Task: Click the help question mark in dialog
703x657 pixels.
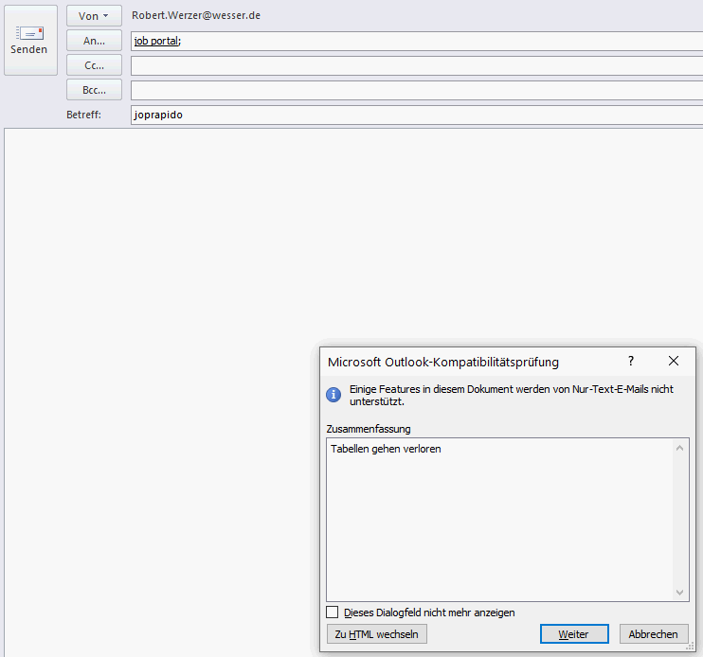Action: pos(631,362)
